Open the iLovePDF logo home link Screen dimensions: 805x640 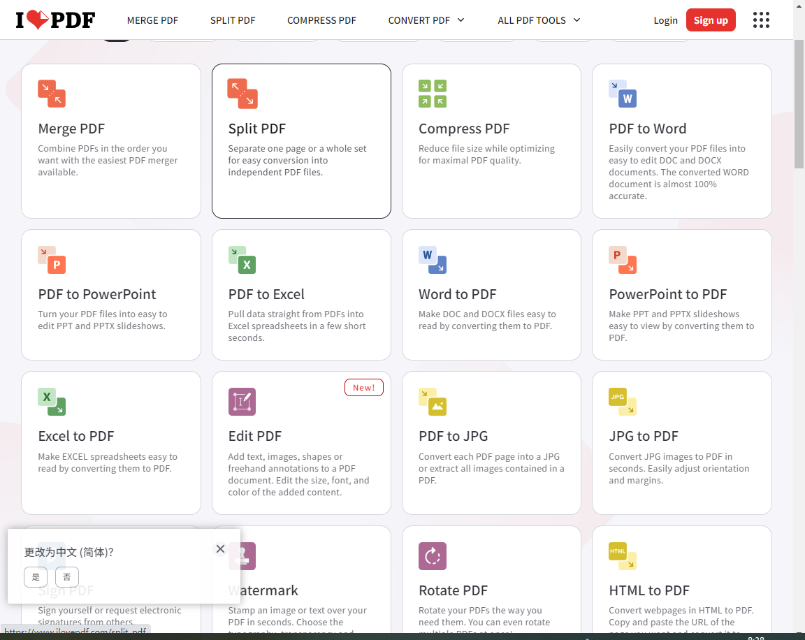point(55,20)
